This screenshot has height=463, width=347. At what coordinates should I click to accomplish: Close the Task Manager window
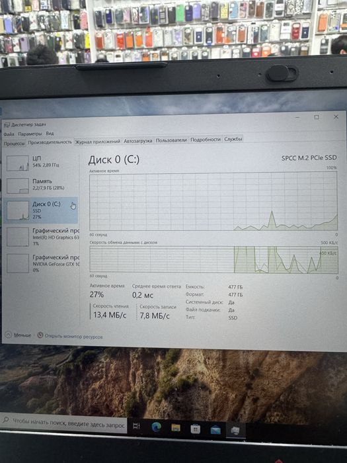(x=336, y=116)
